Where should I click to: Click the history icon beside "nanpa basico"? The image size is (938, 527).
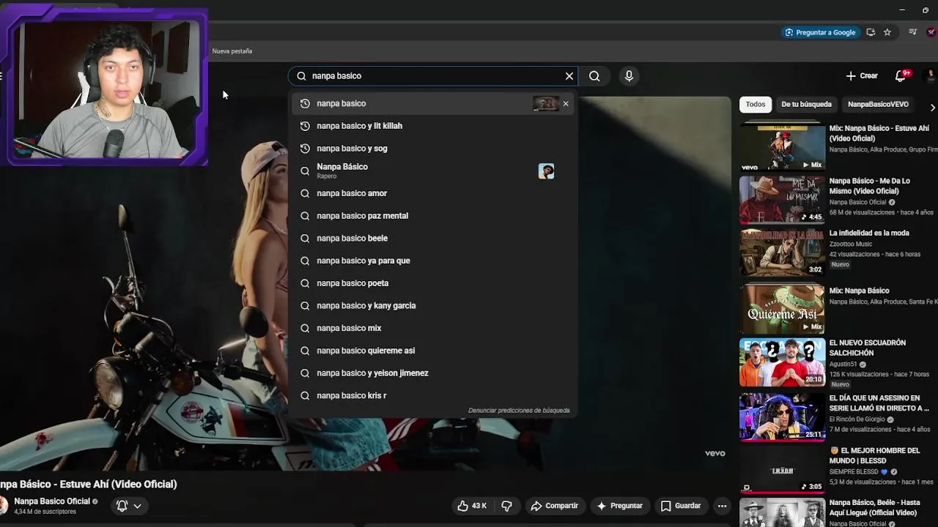305,103
